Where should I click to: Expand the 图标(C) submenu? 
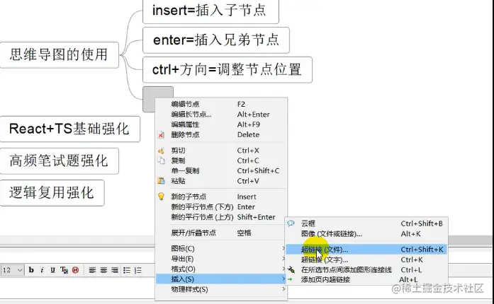click(221, 249)
